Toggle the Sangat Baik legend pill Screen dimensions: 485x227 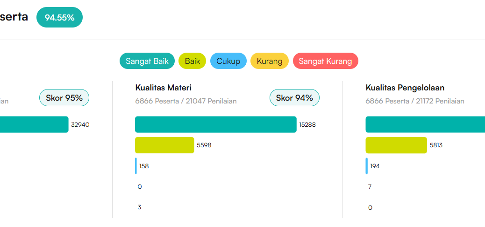147,61
